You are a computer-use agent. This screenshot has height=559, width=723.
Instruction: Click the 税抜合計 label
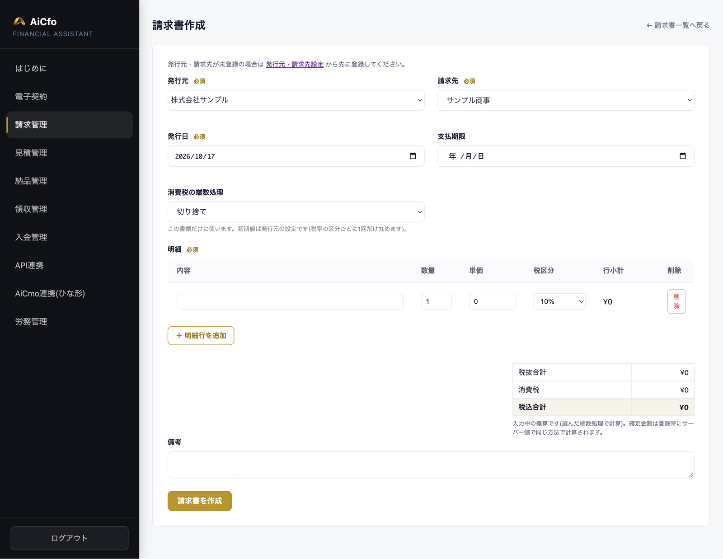pyautogui.click(x=532, y=372)
